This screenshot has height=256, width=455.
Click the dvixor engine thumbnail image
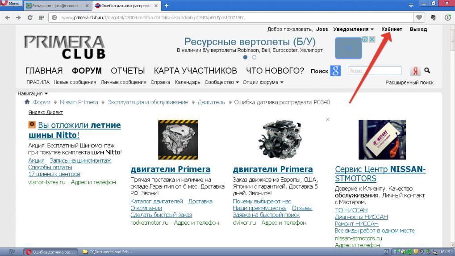pyautogui.click(x=280, y=139)
